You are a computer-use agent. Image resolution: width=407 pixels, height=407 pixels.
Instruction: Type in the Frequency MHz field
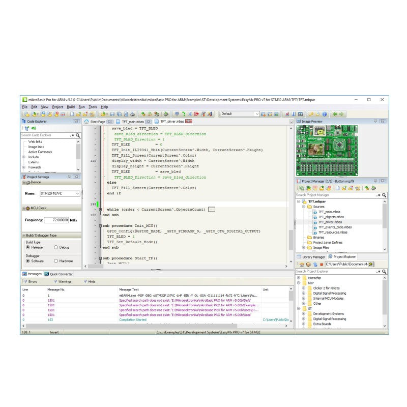click(x=57, y=220)
